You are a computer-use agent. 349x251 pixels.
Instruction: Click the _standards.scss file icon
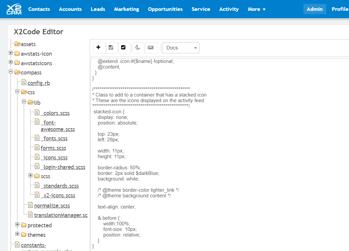pos(37,185)
